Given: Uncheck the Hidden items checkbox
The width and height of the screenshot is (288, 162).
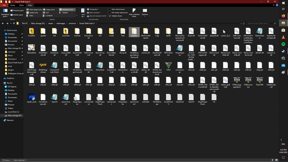Looking at the screenshot, I should click(x=110, y=16).
